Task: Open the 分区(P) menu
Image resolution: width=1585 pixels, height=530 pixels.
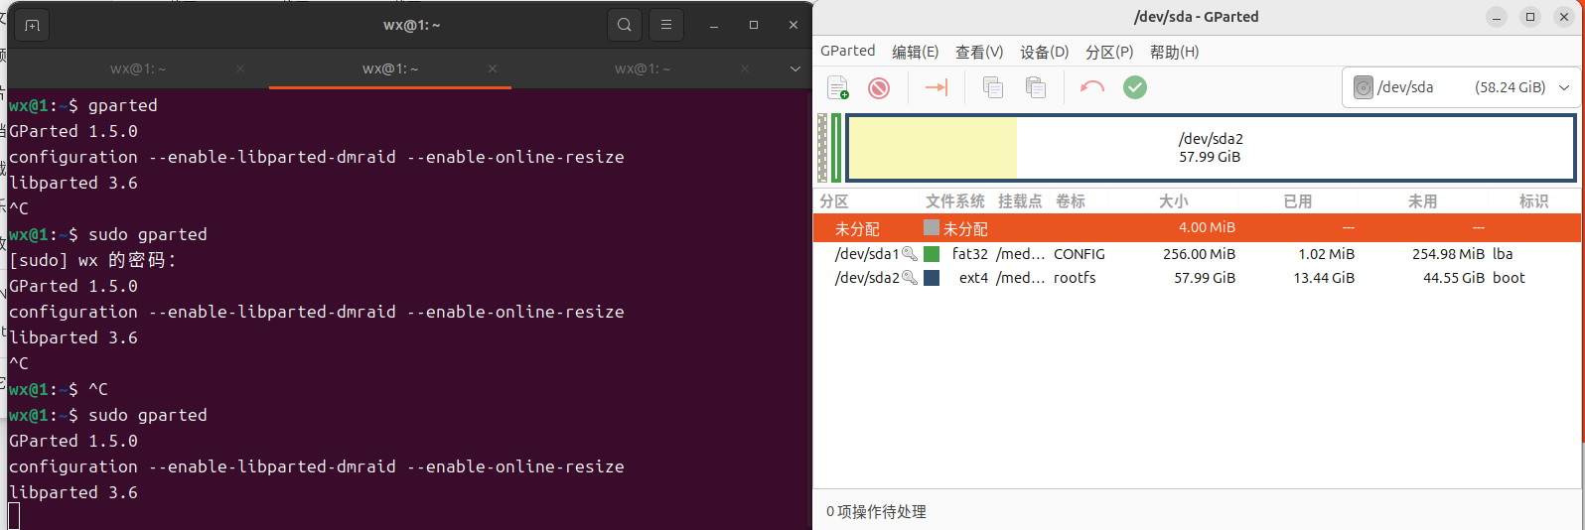Action: (1109, 52)
